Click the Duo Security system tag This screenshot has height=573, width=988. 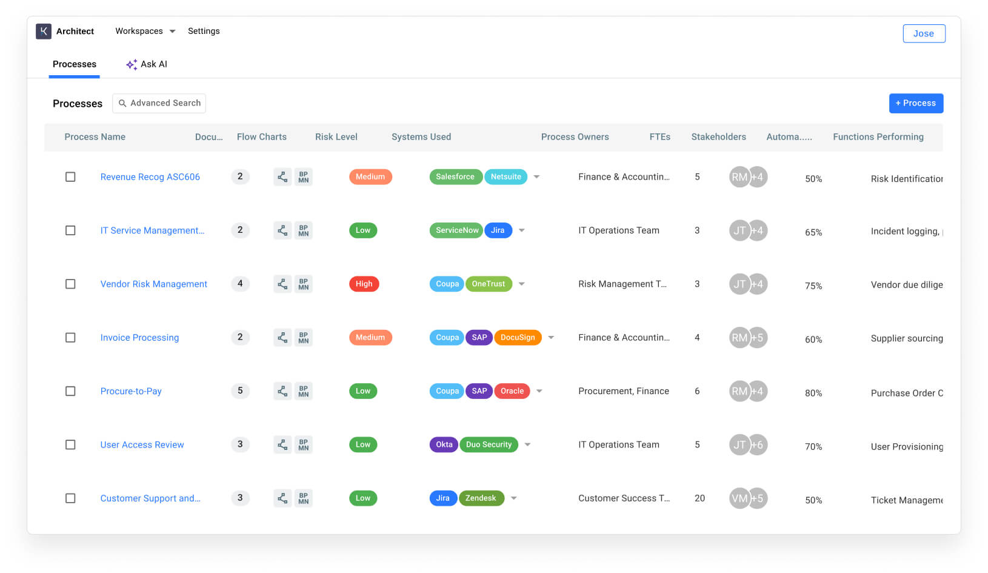coord(489,444)
